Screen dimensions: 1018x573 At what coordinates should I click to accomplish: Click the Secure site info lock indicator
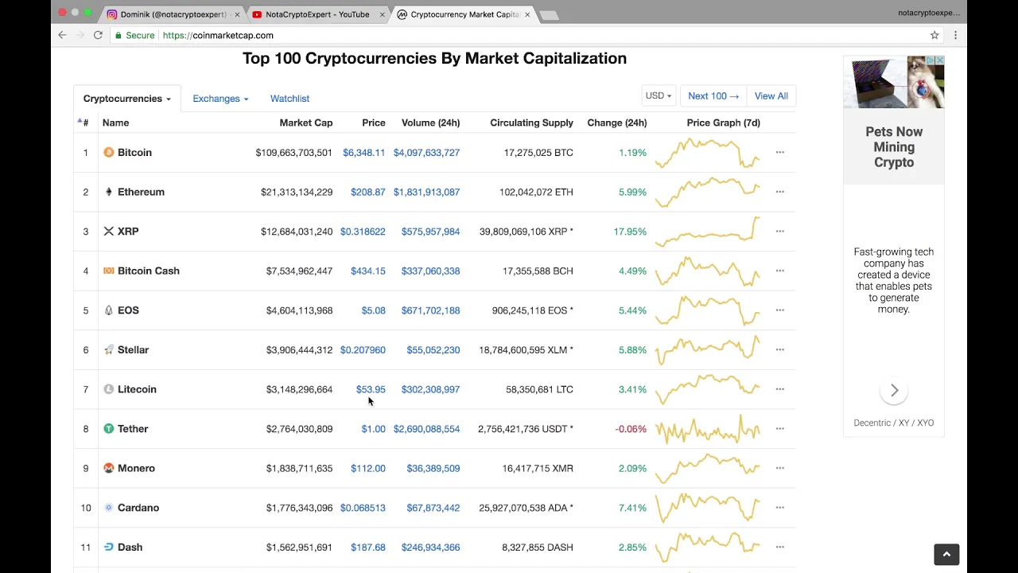point(134,35)
